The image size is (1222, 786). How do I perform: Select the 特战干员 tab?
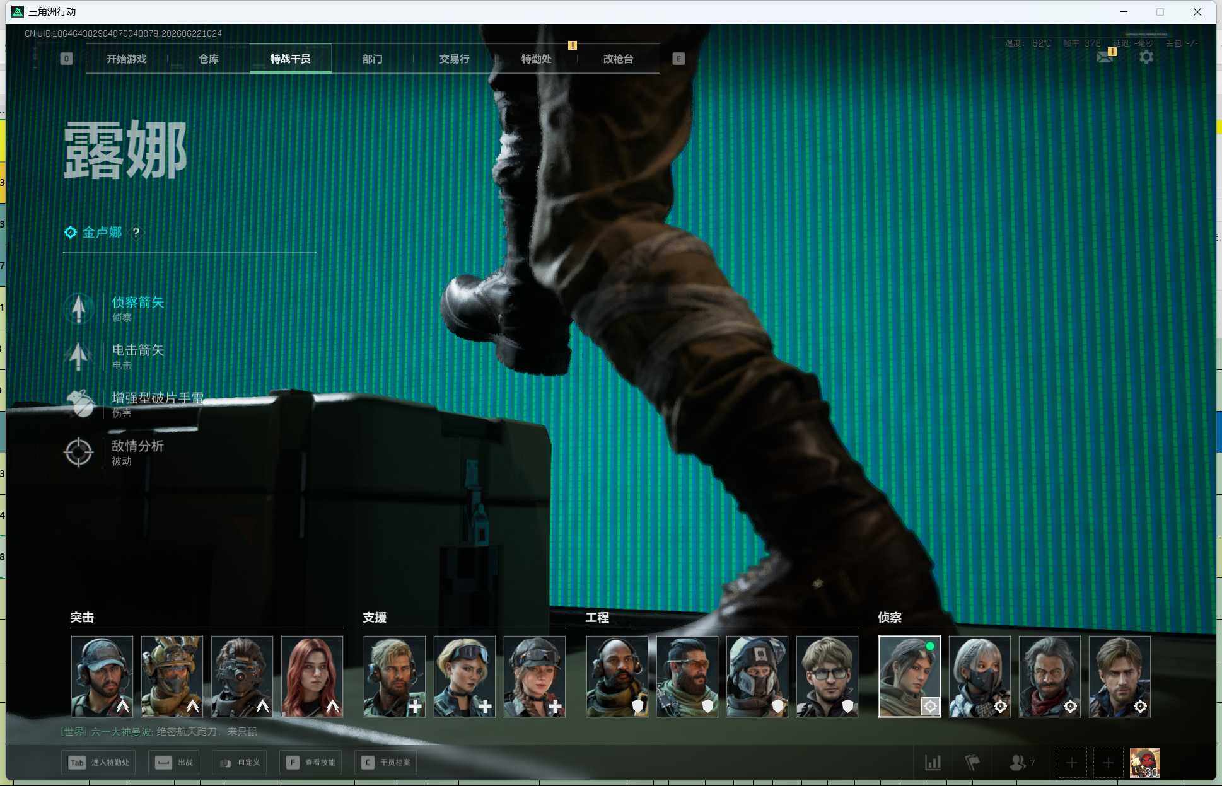tap(290, 59)
